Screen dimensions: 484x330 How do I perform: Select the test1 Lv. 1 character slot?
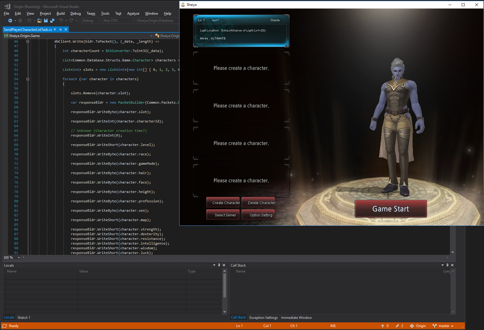click(x=241, y=31)
